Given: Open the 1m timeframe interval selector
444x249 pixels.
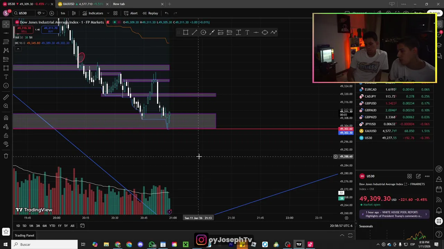Looking at the screenshot, I should click(63, 13).
